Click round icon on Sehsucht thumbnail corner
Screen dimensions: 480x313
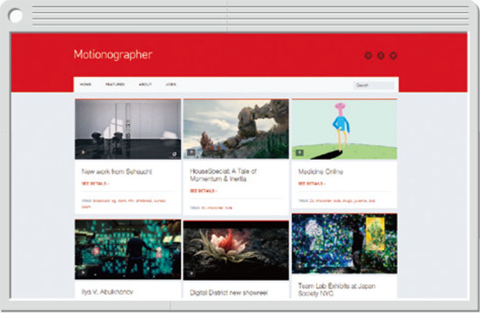tap(174, 154)
